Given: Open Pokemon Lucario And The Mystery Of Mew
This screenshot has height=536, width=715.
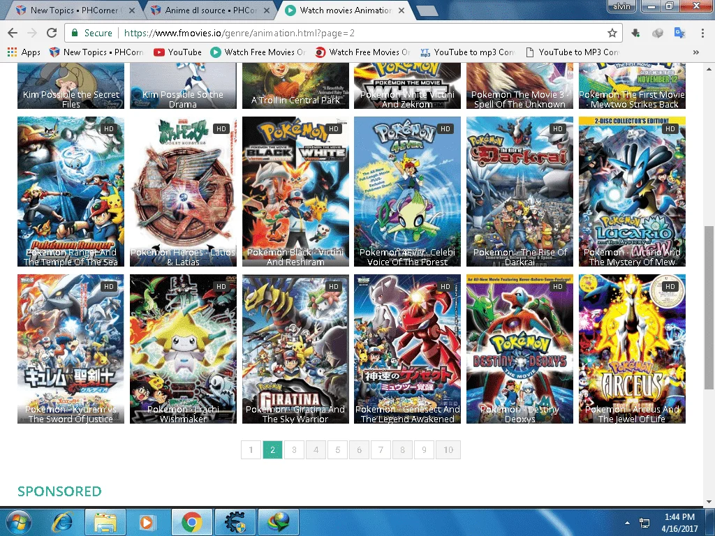Looking at the screenshot, I should [x=632, y=191].
